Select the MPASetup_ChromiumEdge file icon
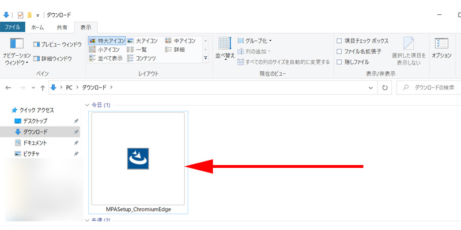This screenshot has height=230, width=461. 138,159
